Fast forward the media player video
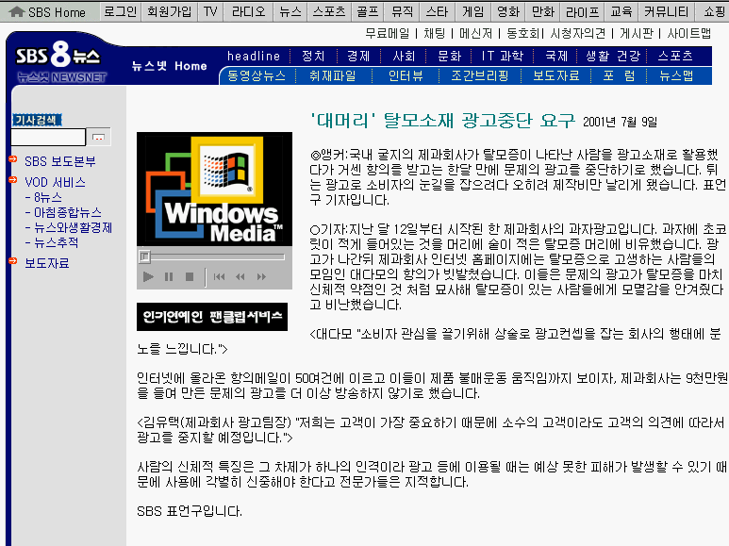Viewport: 729px width, 546px height. pyautogui.click(x=262, y=276)
